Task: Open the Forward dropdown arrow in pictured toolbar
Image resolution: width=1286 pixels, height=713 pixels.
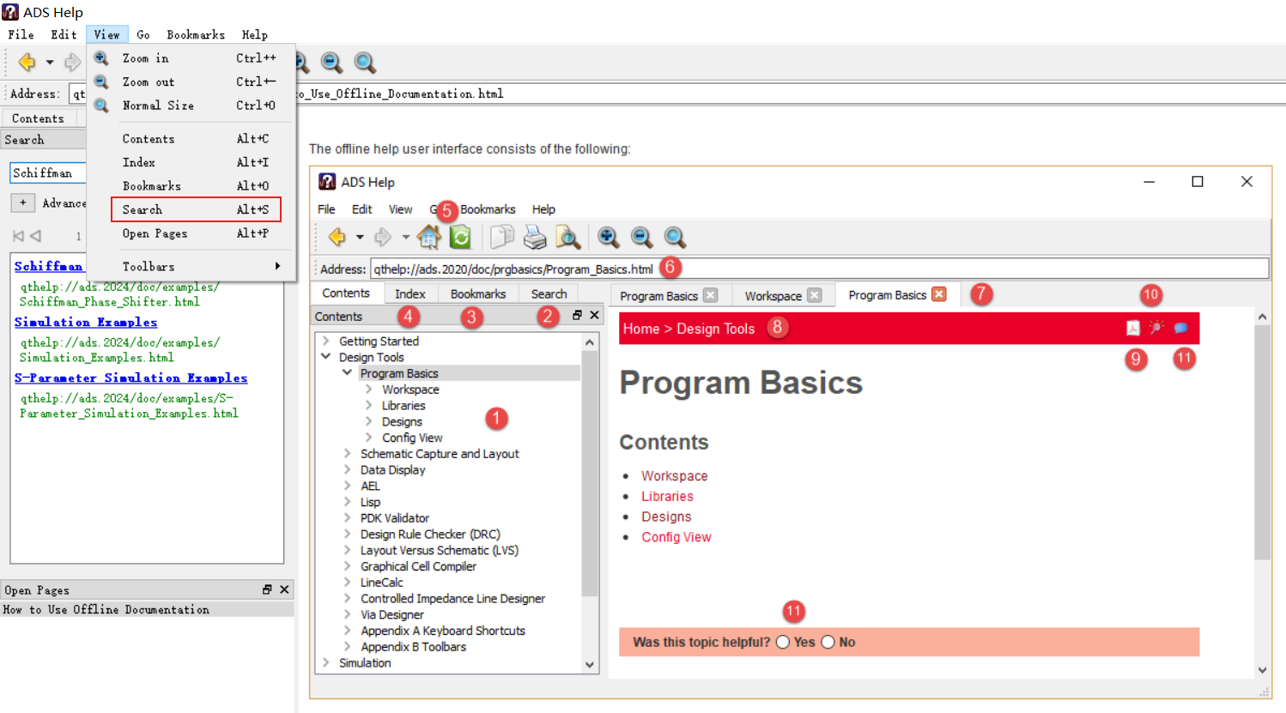Action: point(406,238)
